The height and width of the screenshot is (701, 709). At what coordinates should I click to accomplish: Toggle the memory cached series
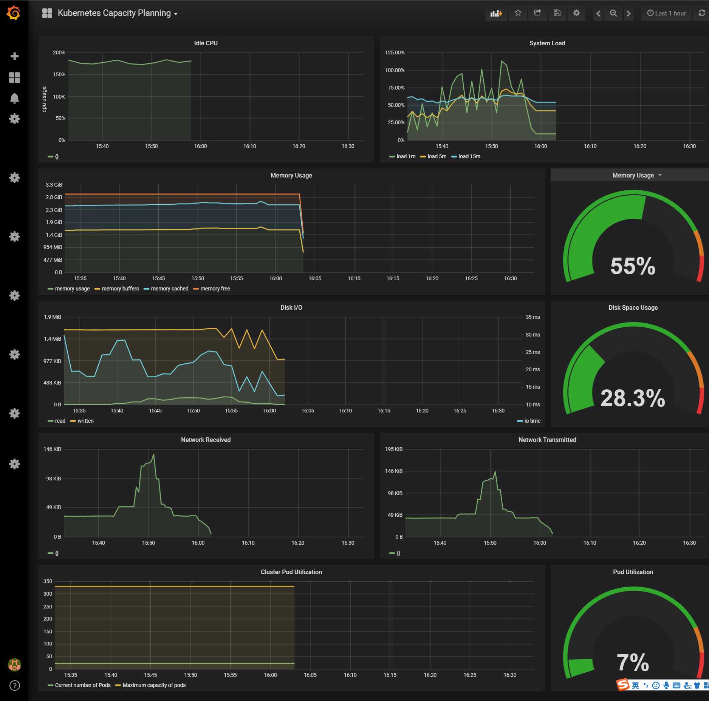(169, 289)
